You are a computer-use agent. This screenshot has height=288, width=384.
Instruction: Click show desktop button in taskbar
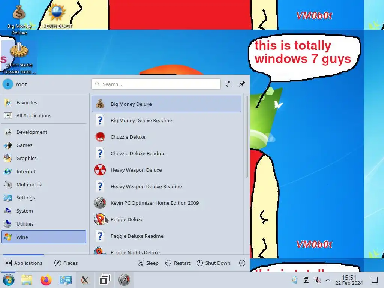(375, 280)
